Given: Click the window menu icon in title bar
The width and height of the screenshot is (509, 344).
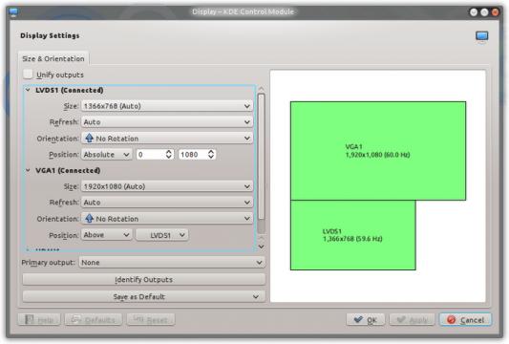Looking at the screenshot, I should click(13, 12).
